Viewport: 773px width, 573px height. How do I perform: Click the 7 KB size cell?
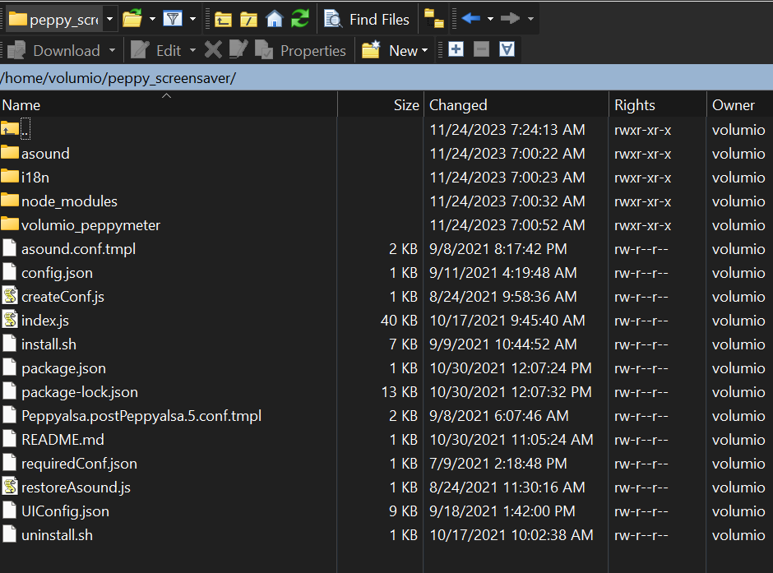coord(403,344)
